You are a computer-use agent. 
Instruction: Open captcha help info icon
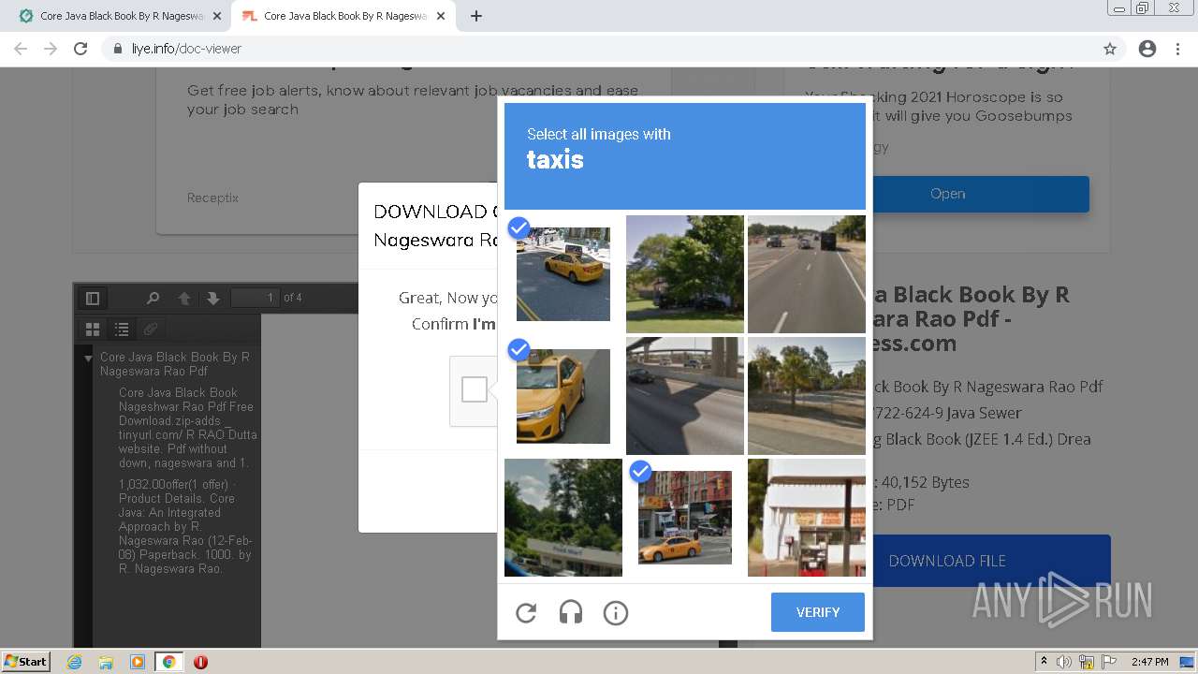click(616, 613)
